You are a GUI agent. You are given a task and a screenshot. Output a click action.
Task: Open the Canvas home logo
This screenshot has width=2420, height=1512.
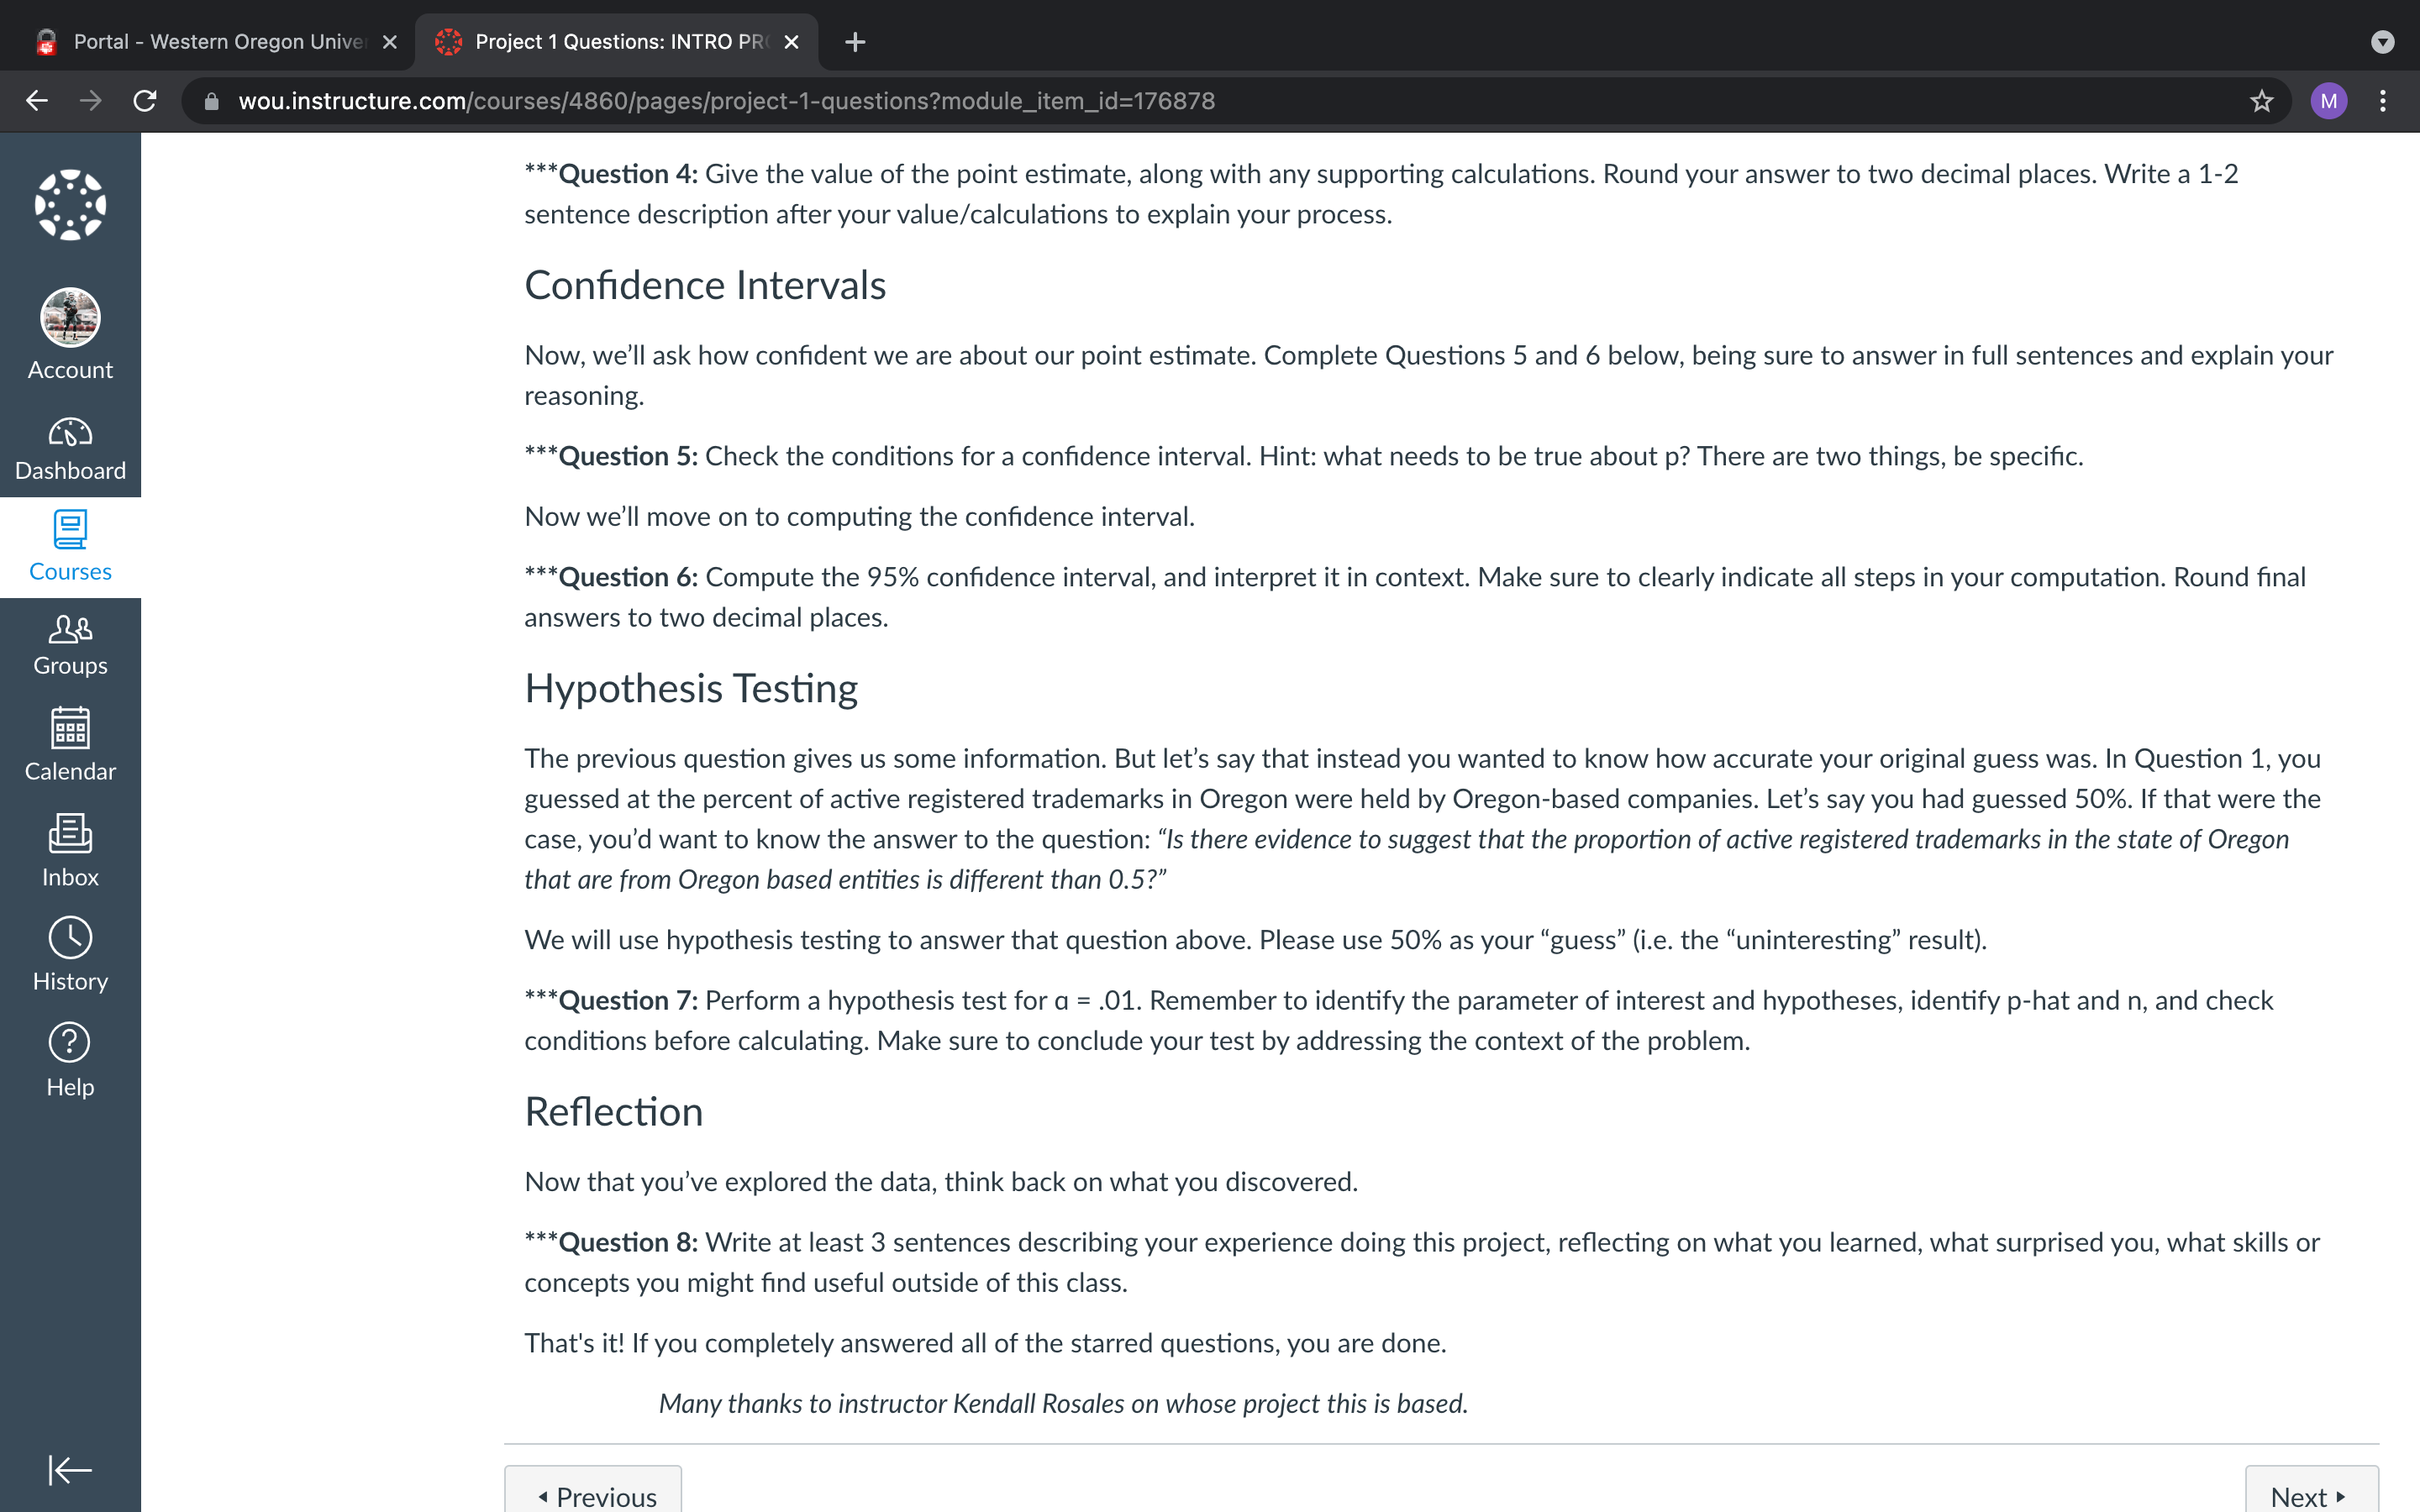tap(70, 205)
